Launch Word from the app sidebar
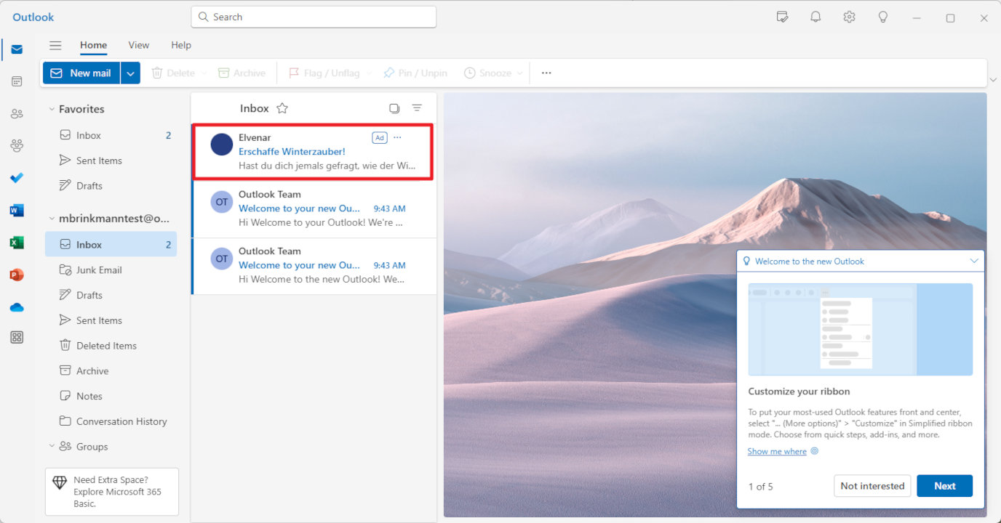 (x=16, y=210)
